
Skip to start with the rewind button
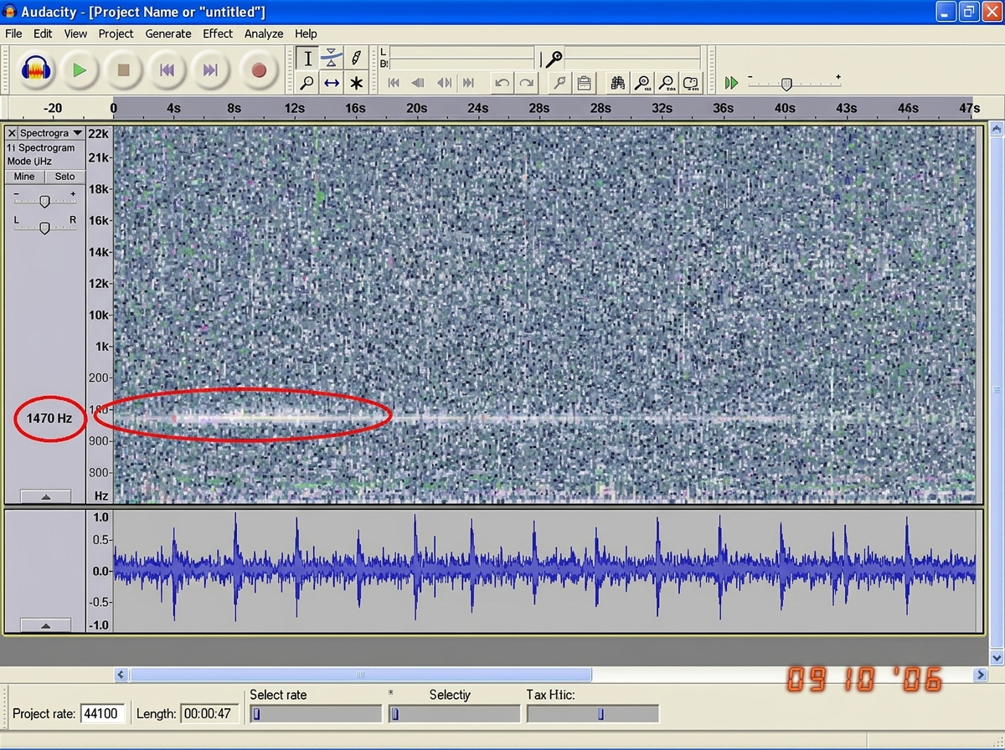(167, 70)
